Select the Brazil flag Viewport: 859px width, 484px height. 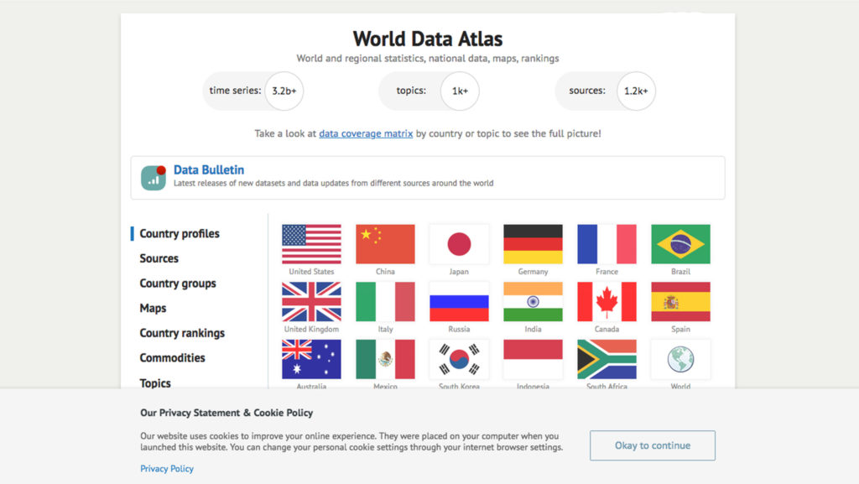click(681, 243)
